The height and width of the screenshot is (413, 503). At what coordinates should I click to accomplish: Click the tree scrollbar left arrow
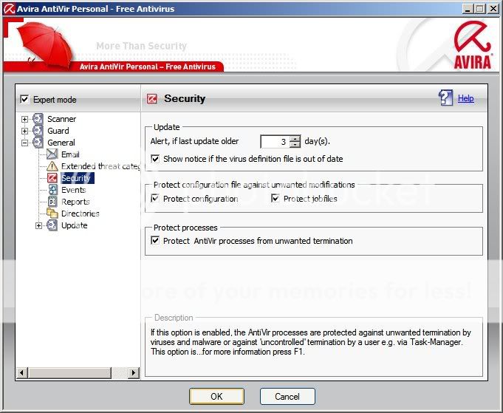point(22,372)
